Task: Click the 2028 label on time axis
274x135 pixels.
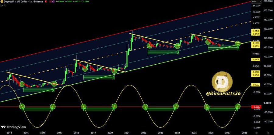Action: (x=245, y=133)
